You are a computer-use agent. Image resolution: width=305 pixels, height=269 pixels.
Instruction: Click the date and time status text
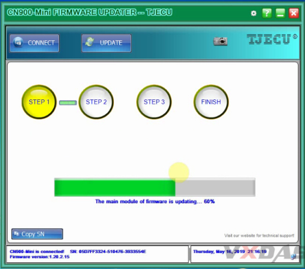(230, 252)
